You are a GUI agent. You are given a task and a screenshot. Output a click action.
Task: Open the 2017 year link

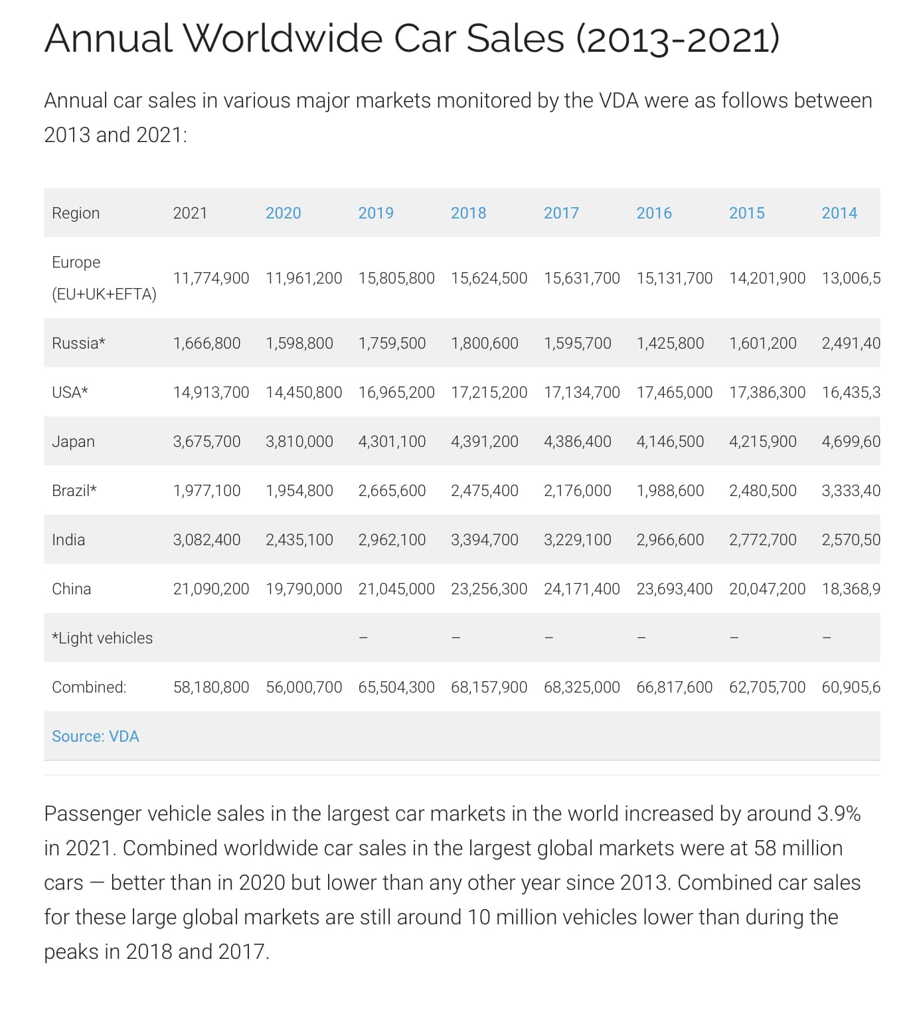(x=561, y=213)
